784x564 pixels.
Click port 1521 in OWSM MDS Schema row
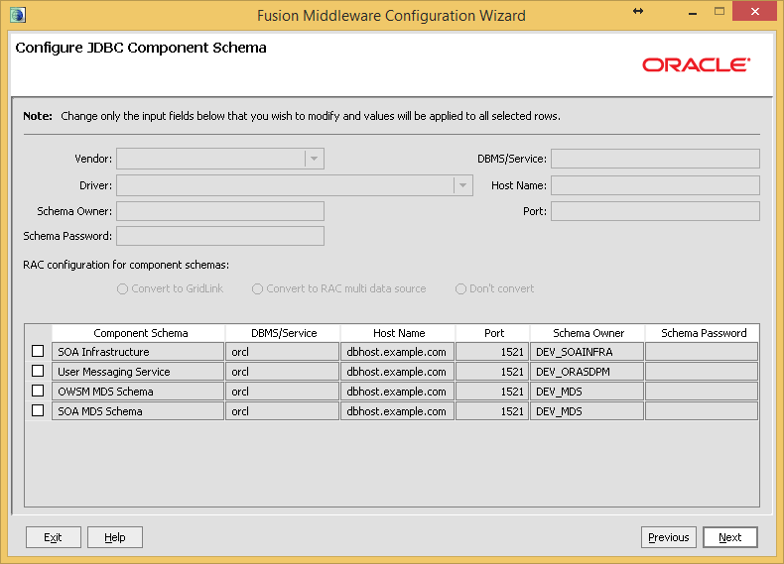[x=492, y=392]
